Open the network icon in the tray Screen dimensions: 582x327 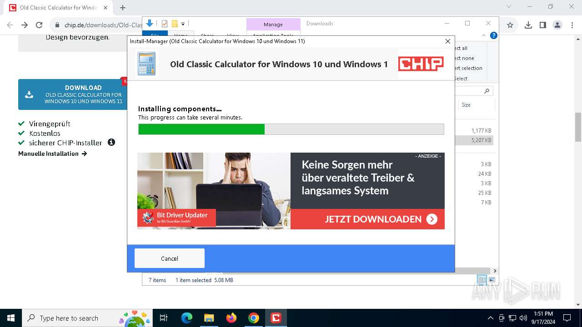(x=512, y=318)
